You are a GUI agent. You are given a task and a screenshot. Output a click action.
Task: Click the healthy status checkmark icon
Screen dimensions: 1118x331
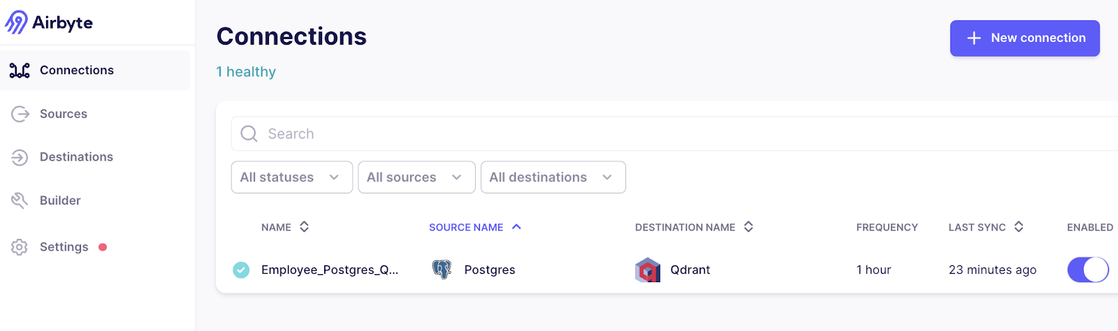pyautogui.click(x=241, y=270)
